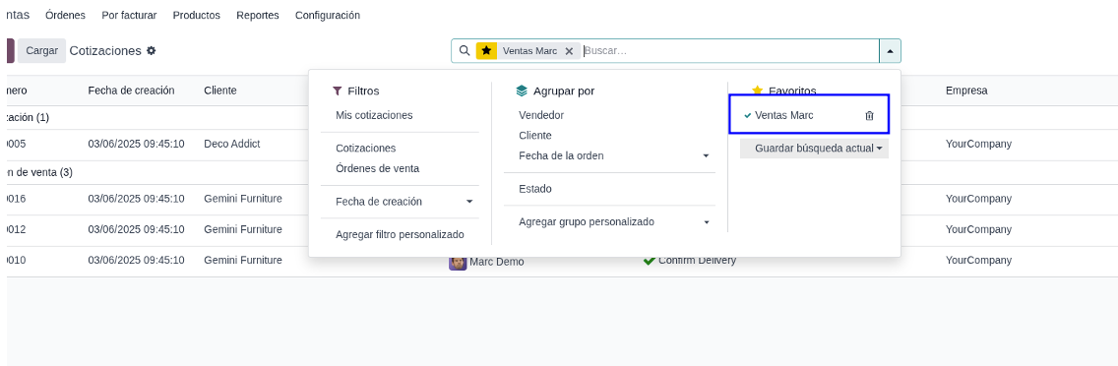Open the Productos menu
Screen dimensions: 1118x366
197,15
